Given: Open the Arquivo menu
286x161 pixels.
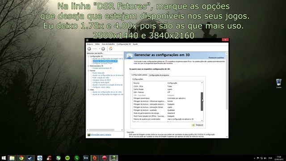Looking at the screenshot, I should point(90,44).
